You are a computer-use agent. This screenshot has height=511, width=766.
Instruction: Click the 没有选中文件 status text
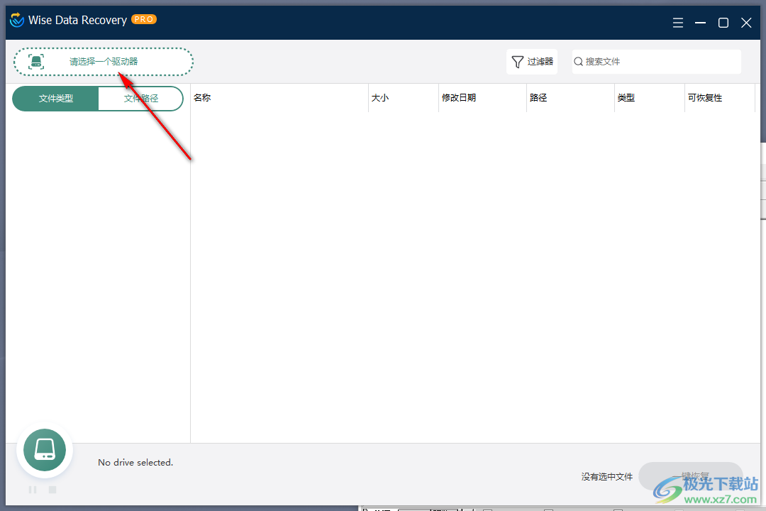pyautogui.click(x=606, y=477)
